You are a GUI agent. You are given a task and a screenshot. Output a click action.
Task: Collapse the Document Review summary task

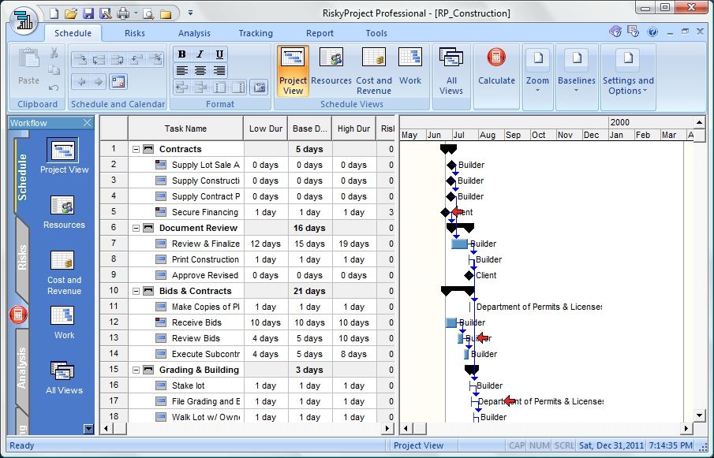(136, 228)
